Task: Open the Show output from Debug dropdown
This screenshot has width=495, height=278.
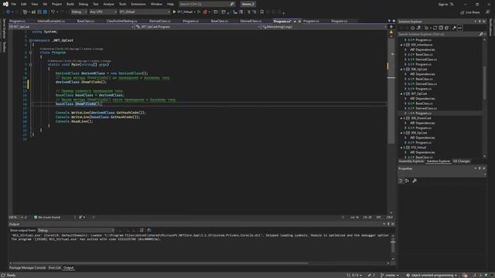Action: click(76, 230)
